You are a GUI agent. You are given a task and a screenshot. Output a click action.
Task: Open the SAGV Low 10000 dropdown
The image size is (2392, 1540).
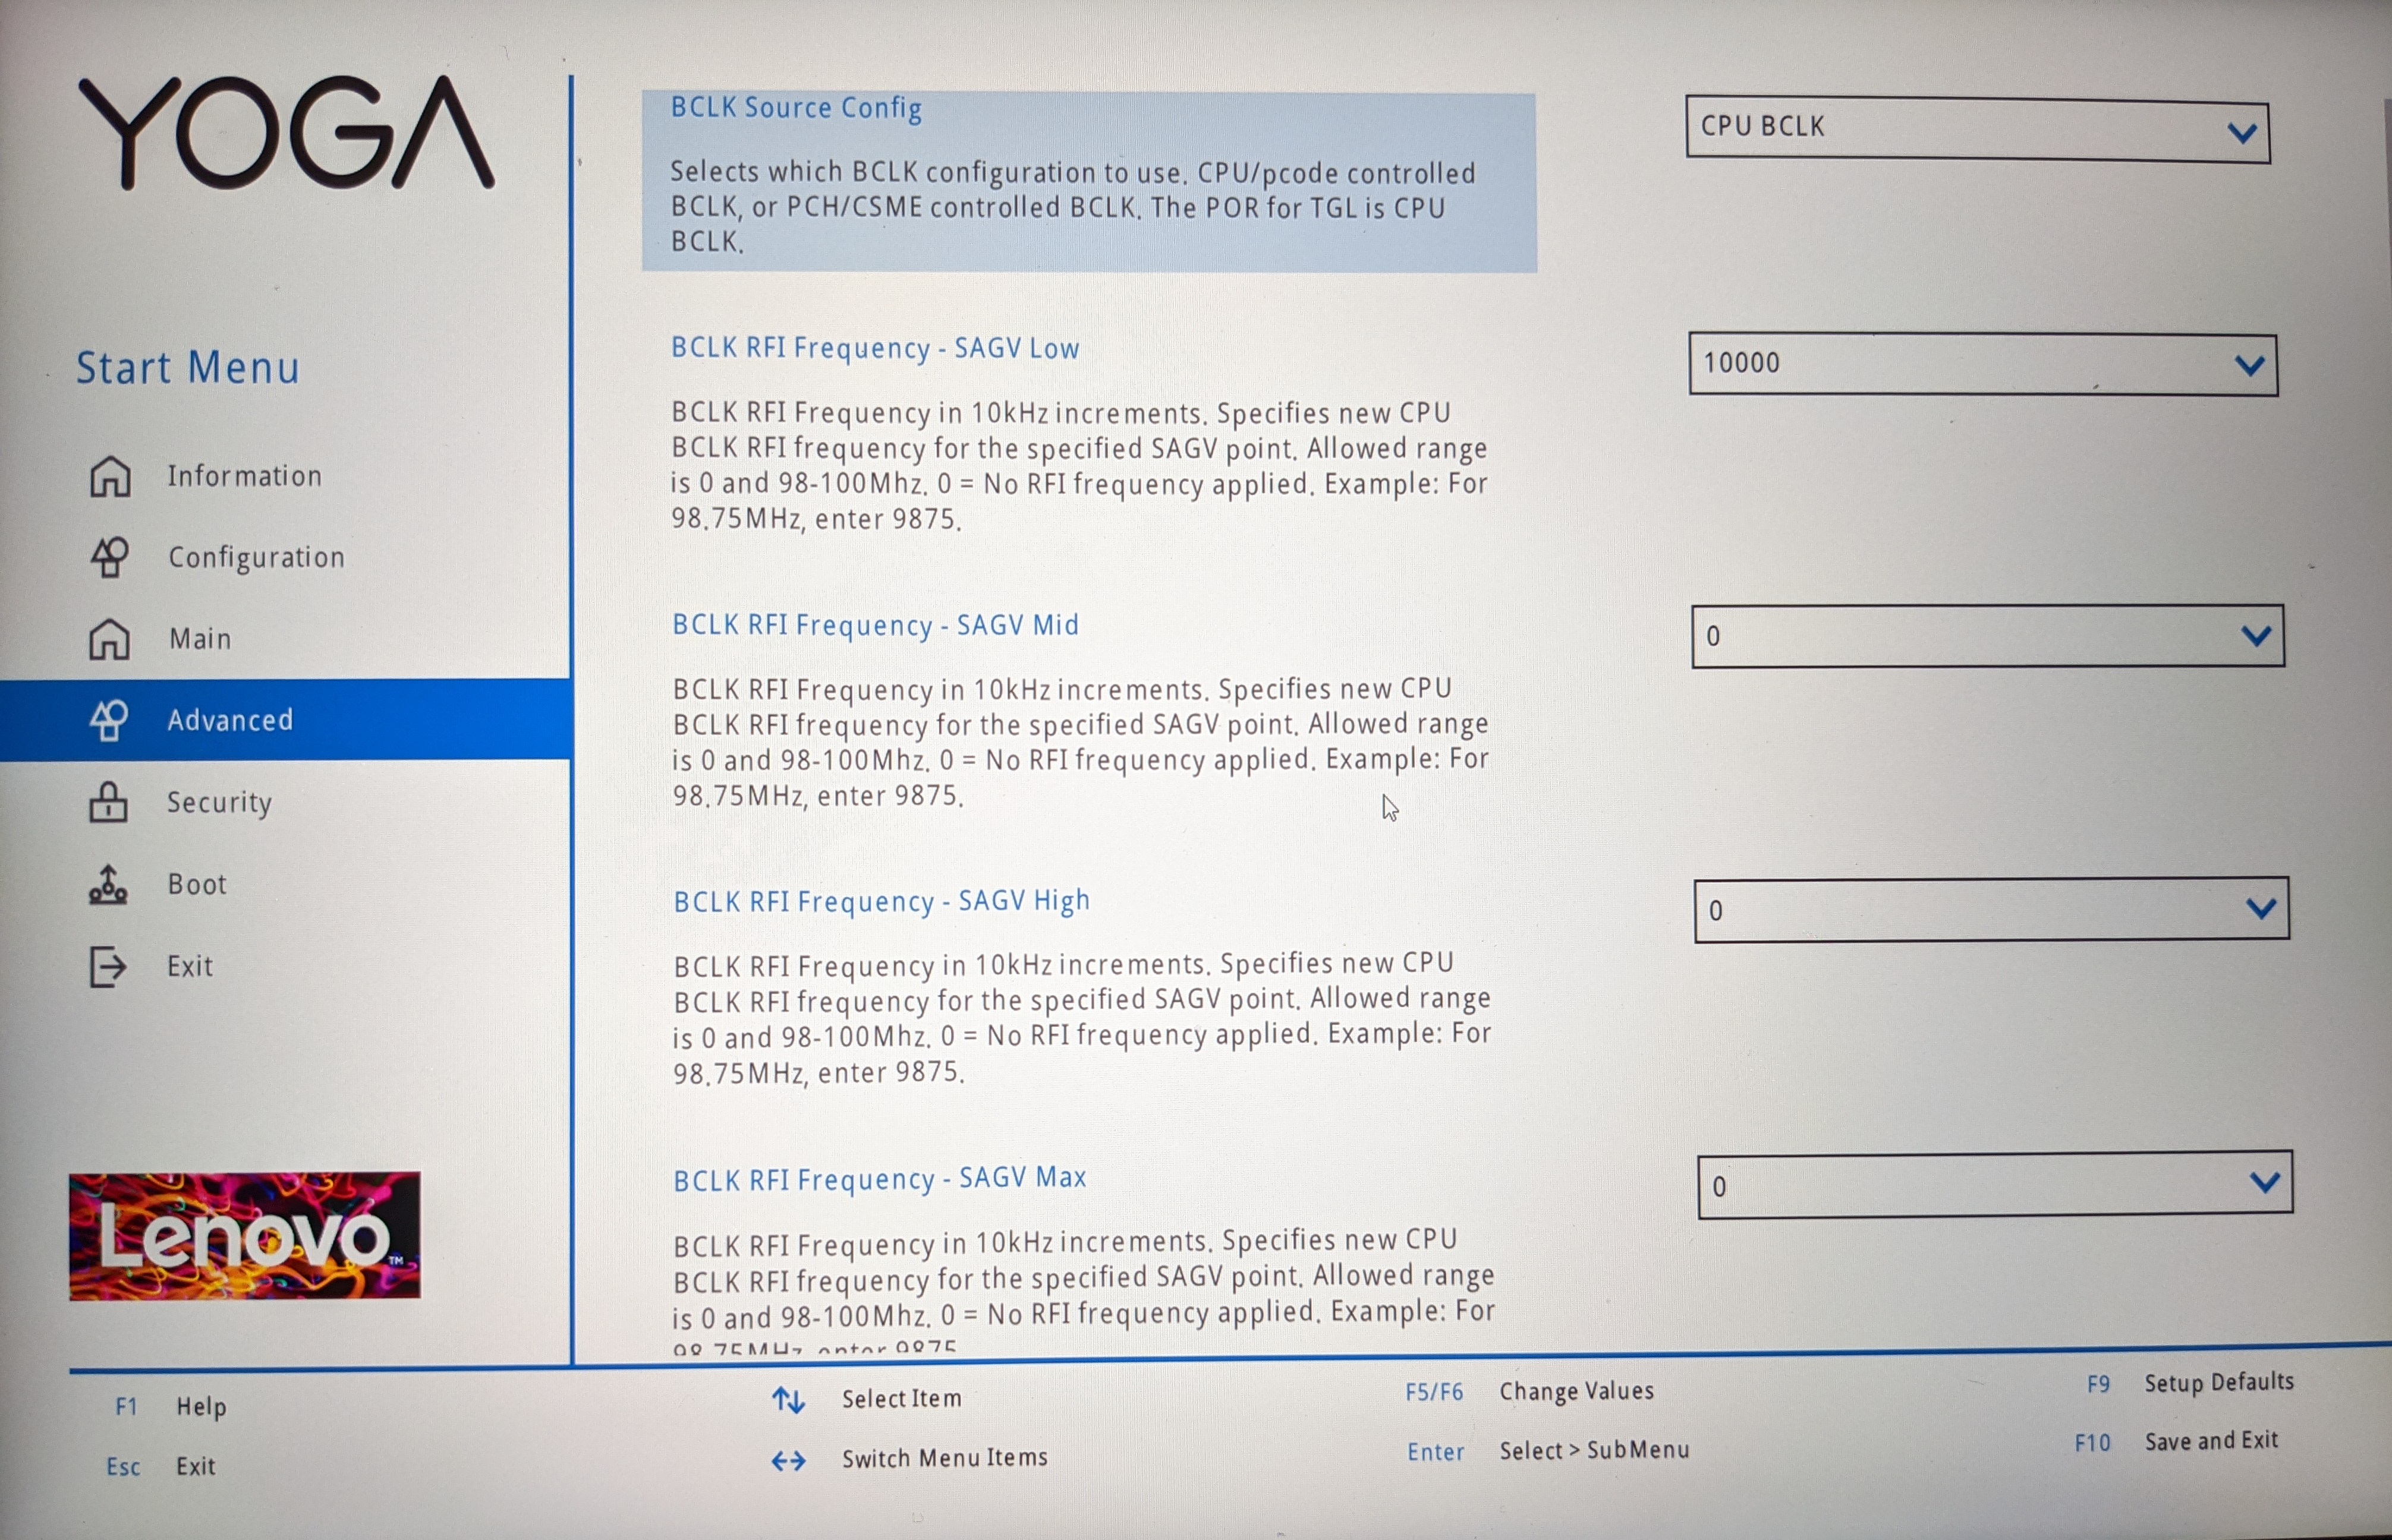coord(1984,364)
